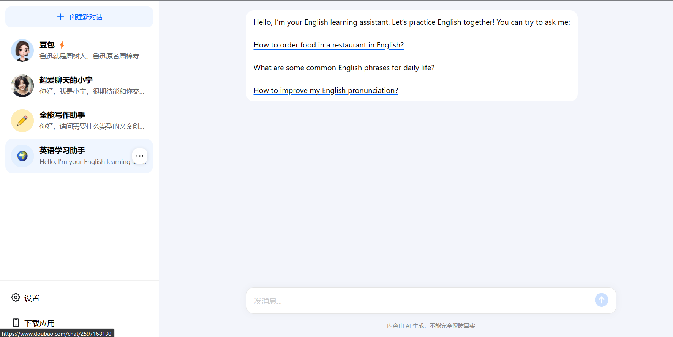This screenshot has height=337, width=673.
Task: Select "How to improve my English pronunciation" link
Action: pyautogui.click(x=325, y=90)
